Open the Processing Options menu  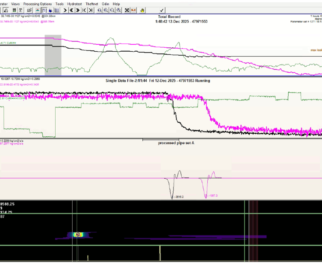tap(37, 4)
